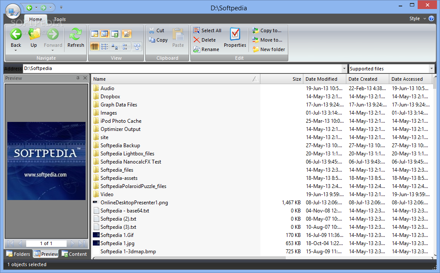The width and height of the screenshot is (440, 273).
Task: Cut the selected file
Action: pos(156,30)
